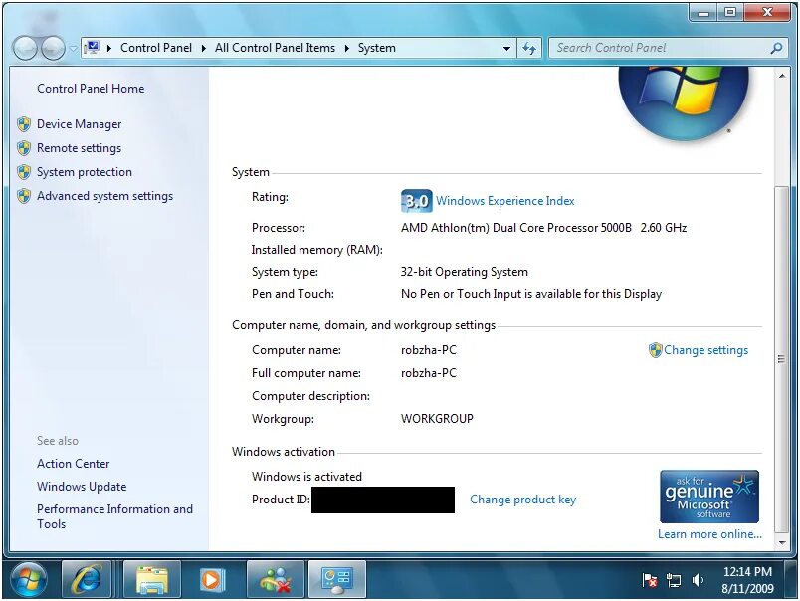This screenshot has height=601, width=800.
Task: Click Change product key link
Action: click(x=522, y=499)
